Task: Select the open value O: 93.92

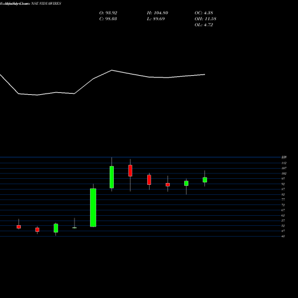Action: (108, 13)
